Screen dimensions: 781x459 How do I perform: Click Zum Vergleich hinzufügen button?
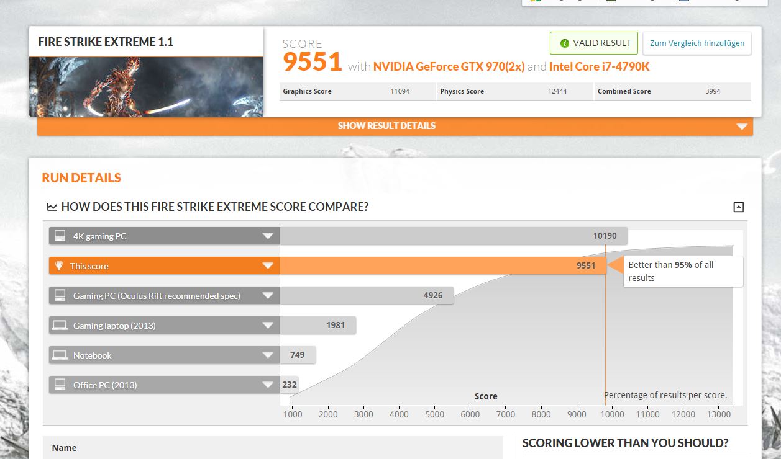pyautogui.click(x=697, y=43)
